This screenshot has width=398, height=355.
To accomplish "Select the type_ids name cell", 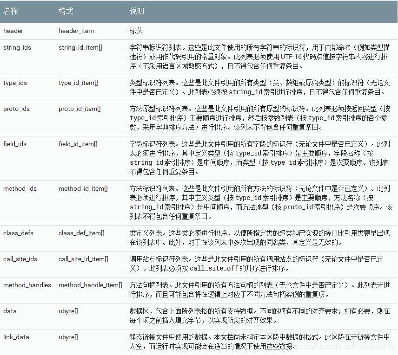I will click(15, 83).
